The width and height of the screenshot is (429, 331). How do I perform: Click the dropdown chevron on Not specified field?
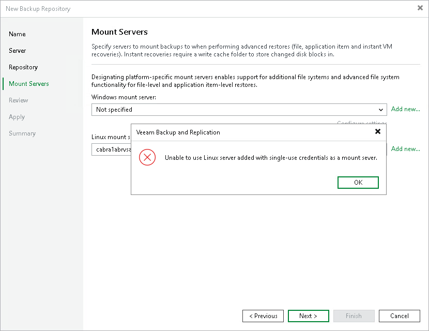click(380, 110)
